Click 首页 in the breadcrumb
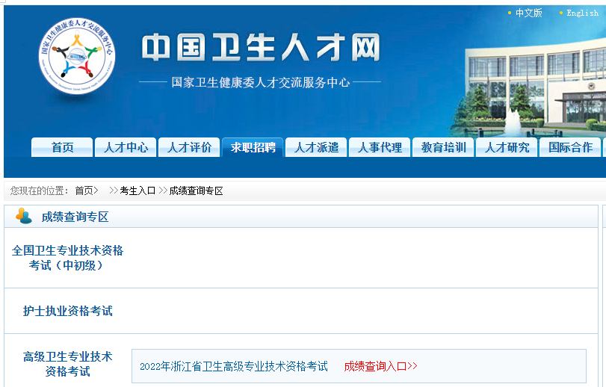The image size is (606, 387). [84, 191]
